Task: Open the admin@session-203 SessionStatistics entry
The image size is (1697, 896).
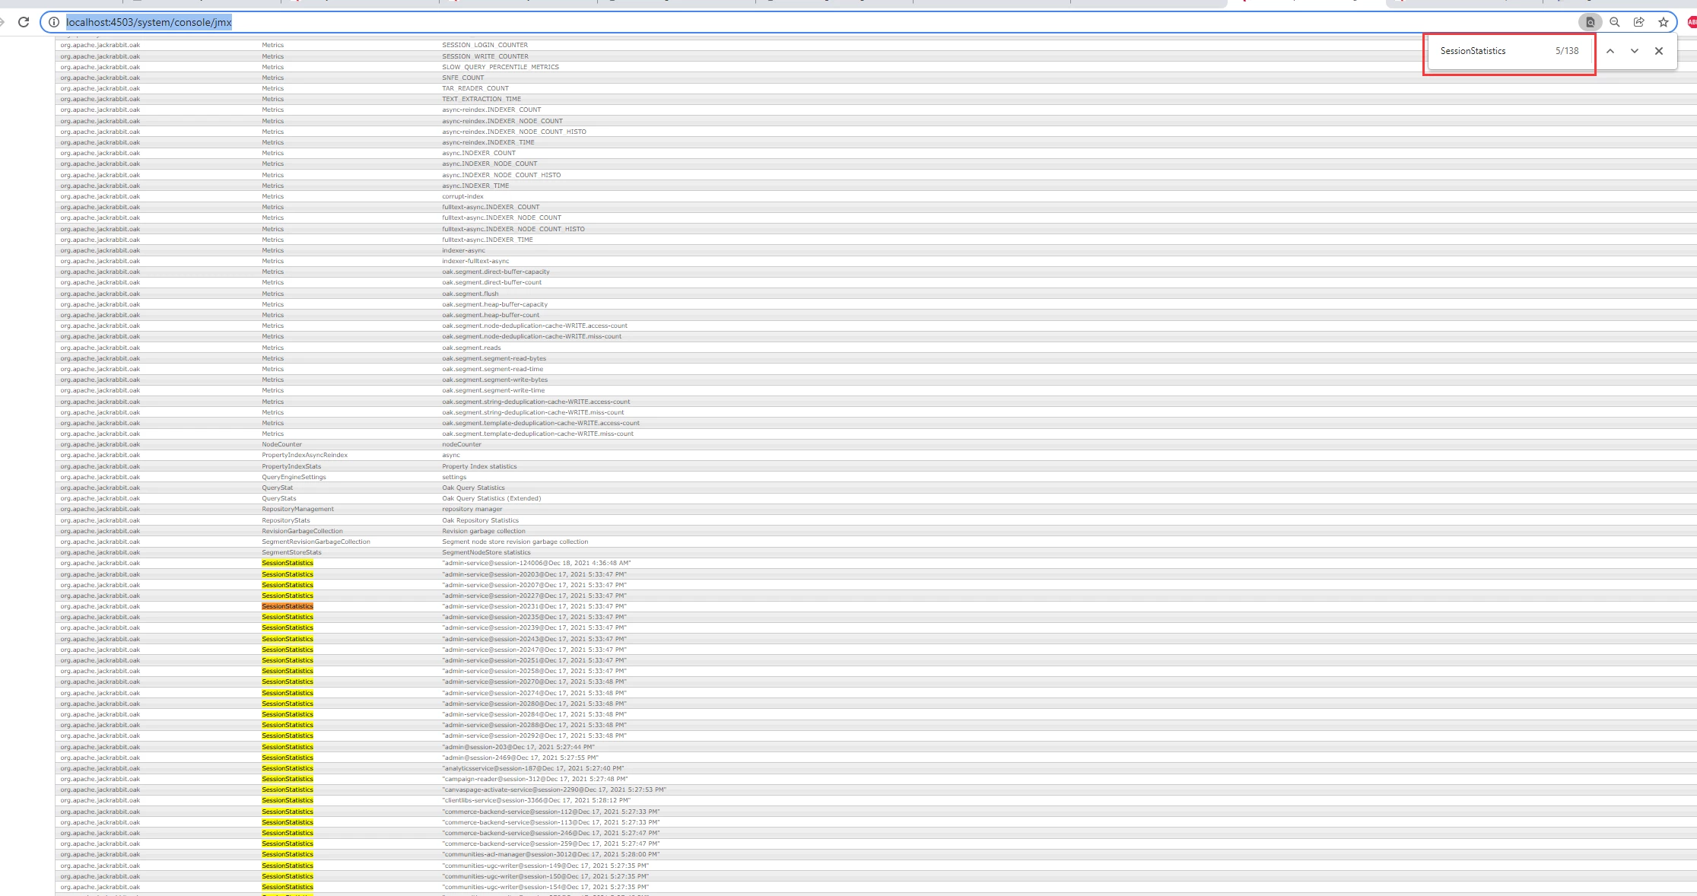Action: [518, 747]
